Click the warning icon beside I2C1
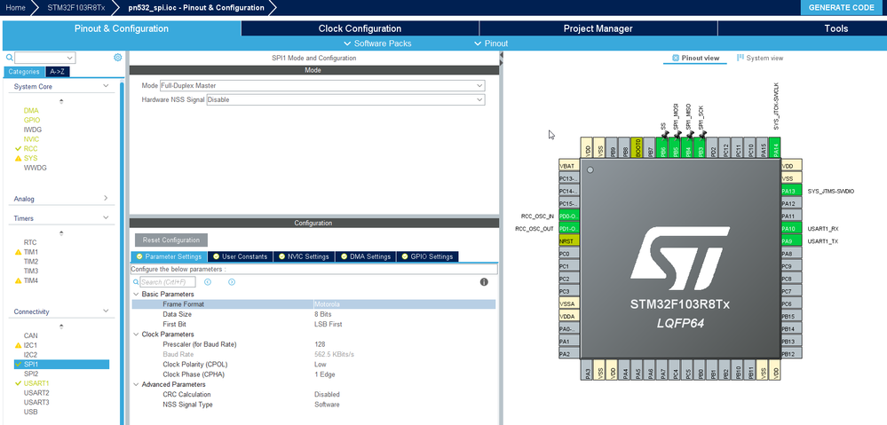 click(x=18, y=345)
